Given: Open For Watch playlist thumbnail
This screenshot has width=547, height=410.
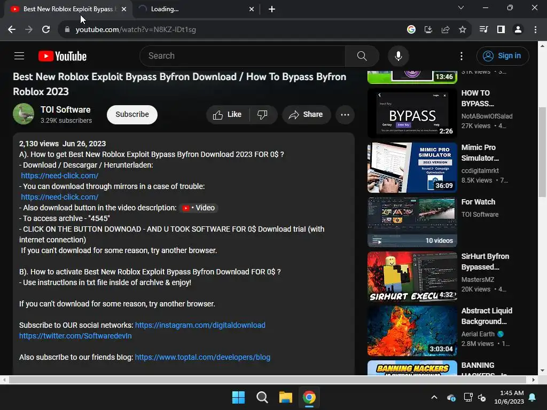Looking at the screenshot, I should coord(412,222).
